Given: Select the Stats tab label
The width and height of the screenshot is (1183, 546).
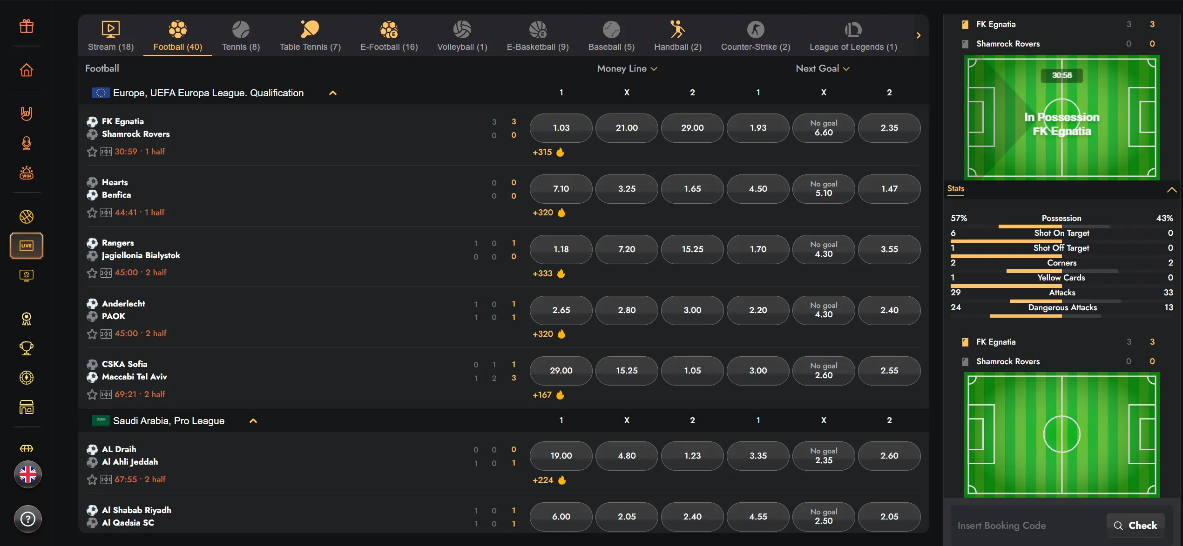Looking at the screenshot, I should (955, 189).
